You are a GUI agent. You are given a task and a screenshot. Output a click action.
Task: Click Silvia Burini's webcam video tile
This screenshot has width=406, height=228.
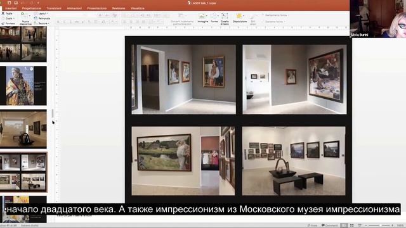[x=378, y=18]
